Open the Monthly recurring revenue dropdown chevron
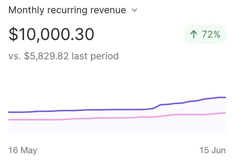This screenshot has width=235, height=162. 134,10
